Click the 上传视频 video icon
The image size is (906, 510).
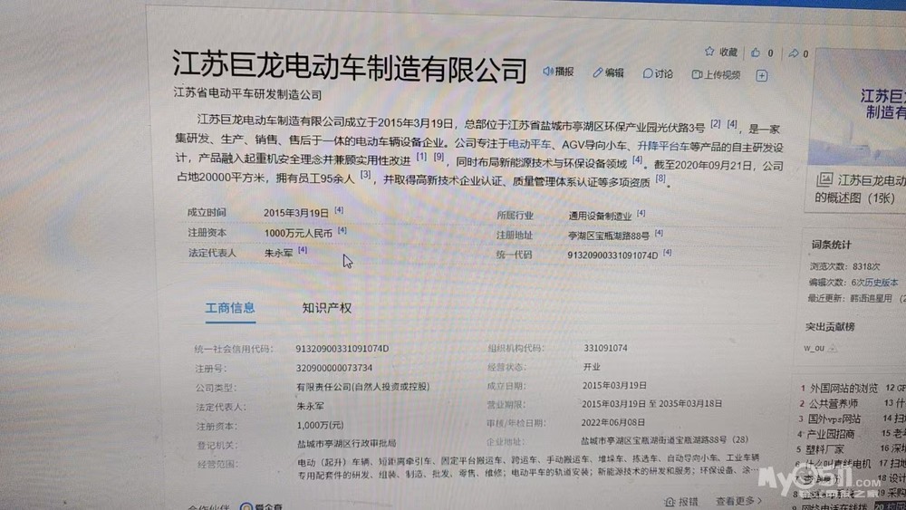pos(698,75)
